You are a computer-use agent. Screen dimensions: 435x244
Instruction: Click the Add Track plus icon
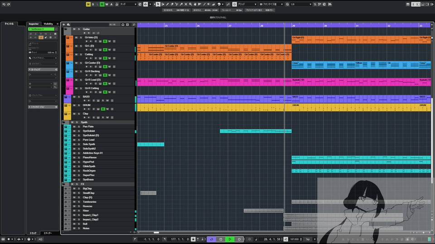pos(64,24)
